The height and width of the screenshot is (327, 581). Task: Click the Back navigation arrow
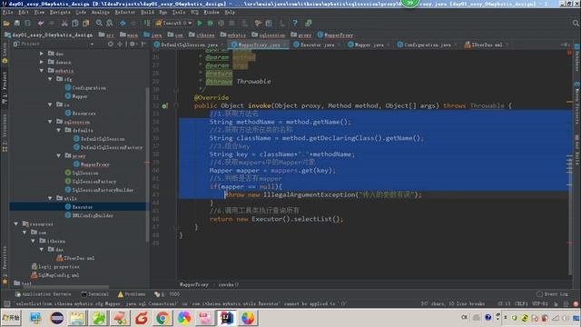(123, 24)
